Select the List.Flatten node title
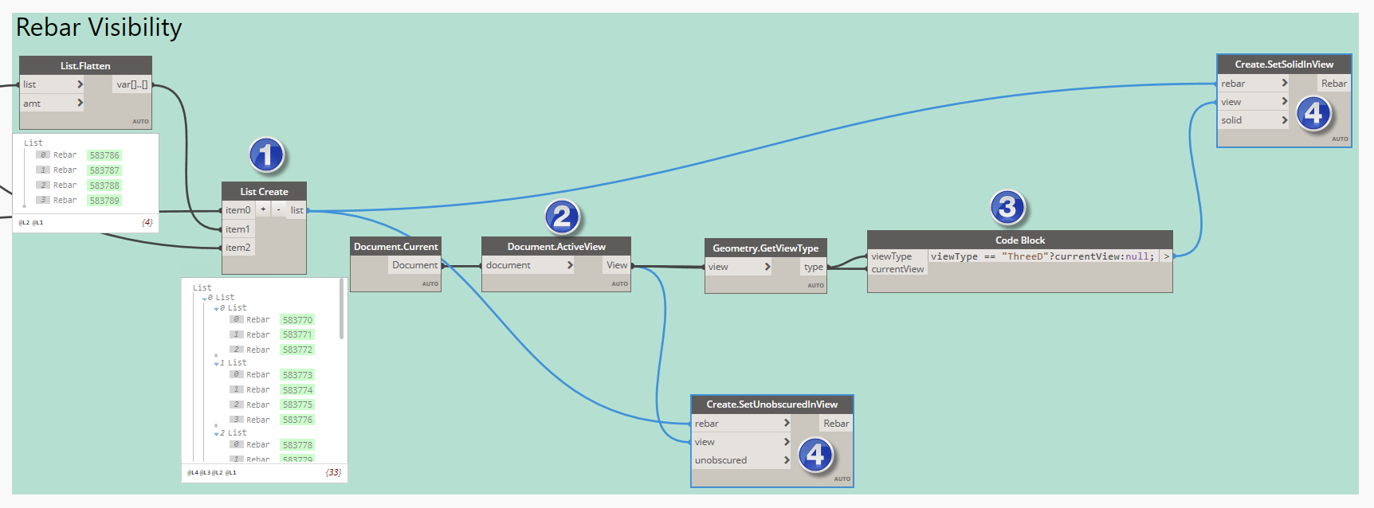 (x=85, y=65)
